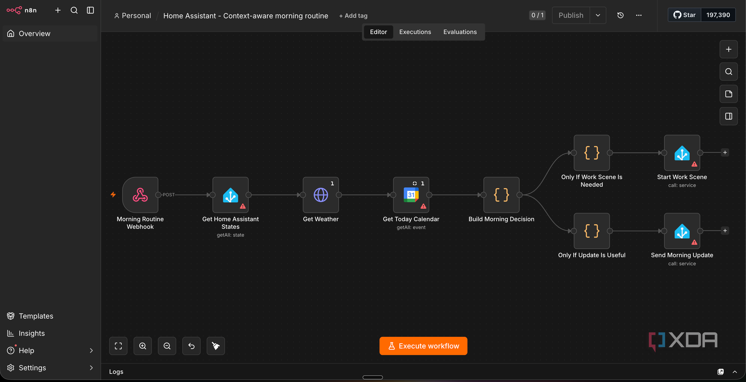Open the Logs panel label
Screen dimensions: 746x382
tap(116, 372)
